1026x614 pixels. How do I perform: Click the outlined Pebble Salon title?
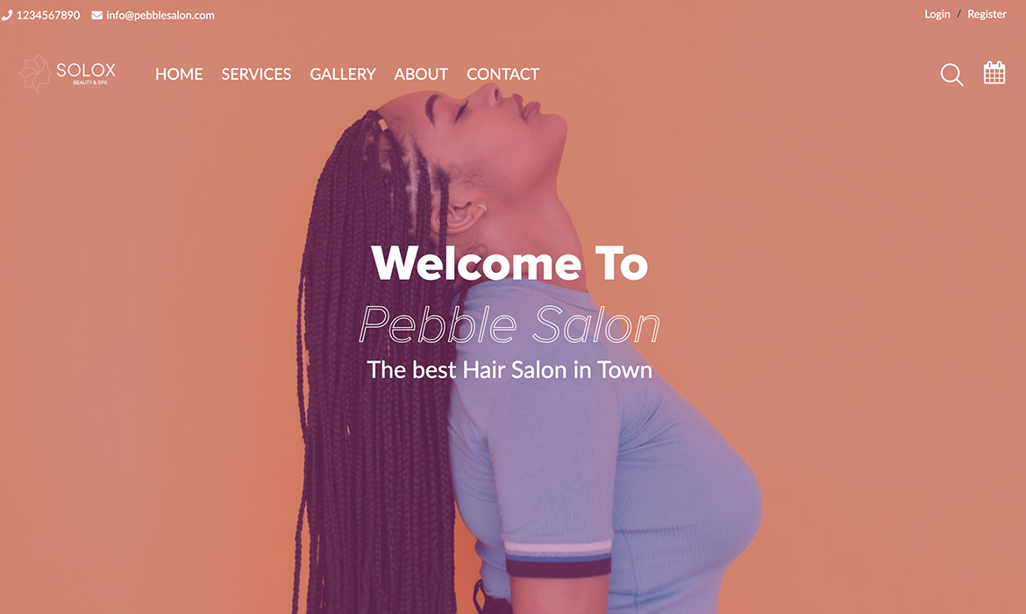coord(509,325)
